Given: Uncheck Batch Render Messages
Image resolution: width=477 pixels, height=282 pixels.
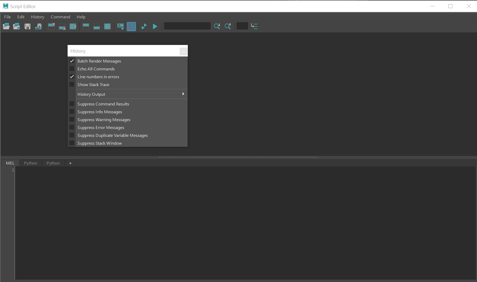Looking at the screenshot, I should pyautogui.click(x=72, y=61).
